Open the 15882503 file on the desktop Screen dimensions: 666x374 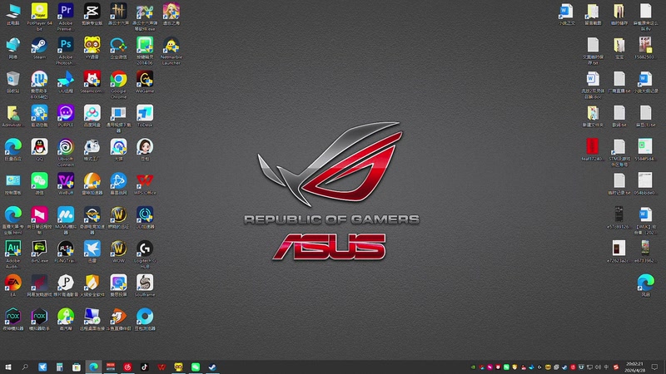click(x=645, y=46)
